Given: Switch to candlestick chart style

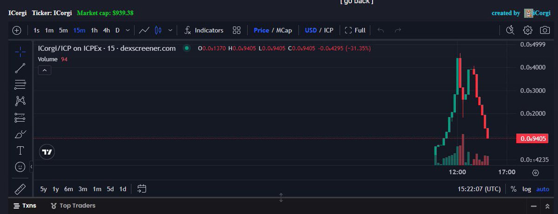Looking at the screenshot, I should [x=158, y=30].
